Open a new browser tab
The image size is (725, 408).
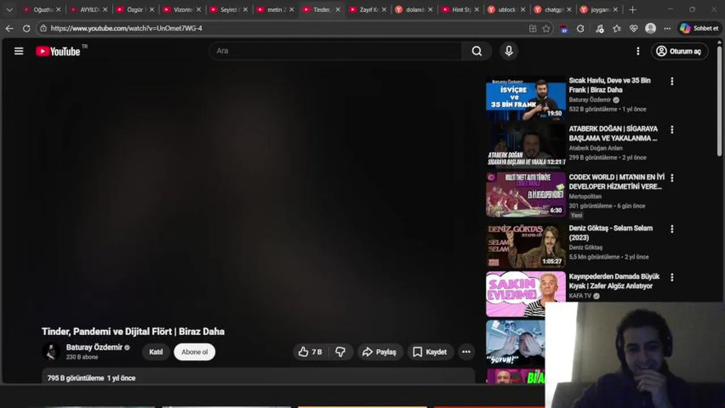pyautogui.click(x=633, y=10)
